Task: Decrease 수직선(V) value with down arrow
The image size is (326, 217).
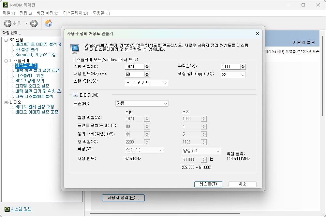Action: pos(243,68)
